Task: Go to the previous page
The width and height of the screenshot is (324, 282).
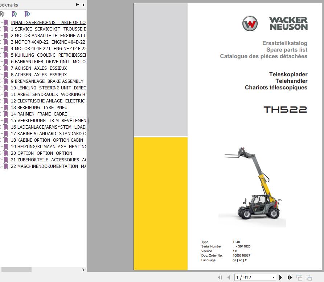Action: tap(229, 277)
